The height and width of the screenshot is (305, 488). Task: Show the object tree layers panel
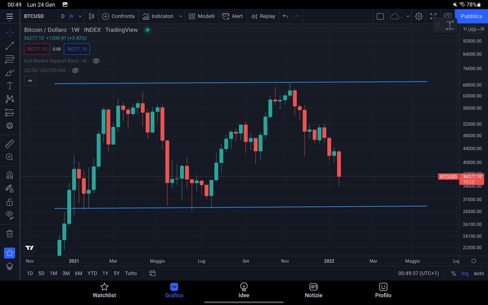tap(10, 266)
